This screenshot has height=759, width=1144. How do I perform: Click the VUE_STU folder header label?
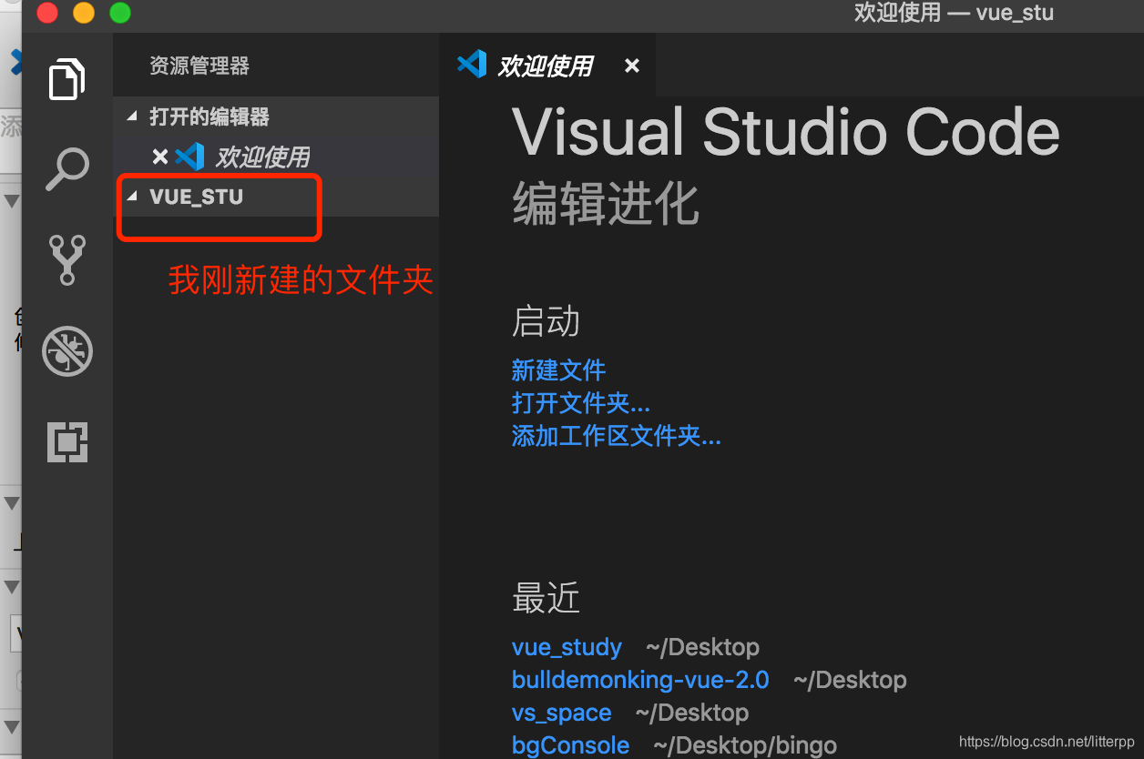point(197,197)
